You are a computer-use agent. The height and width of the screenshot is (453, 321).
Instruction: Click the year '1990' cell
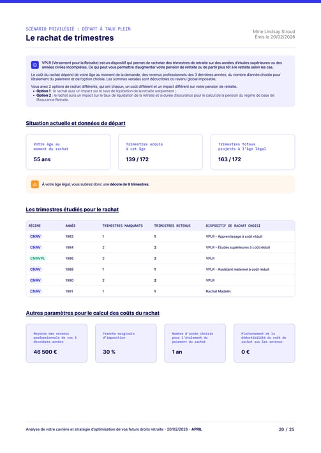[70, 280]
